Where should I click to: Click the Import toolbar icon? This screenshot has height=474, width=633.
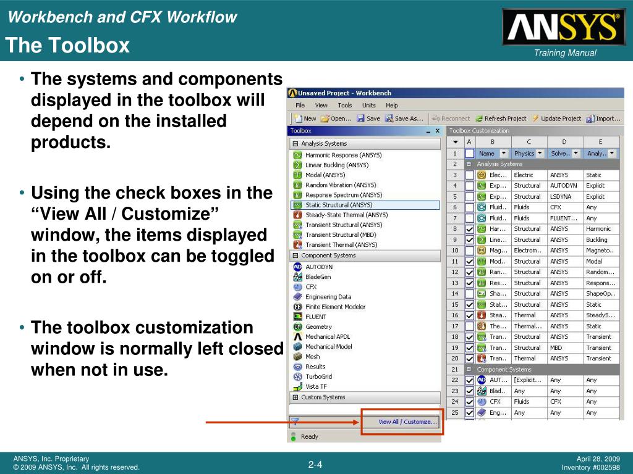click(590, 118)
